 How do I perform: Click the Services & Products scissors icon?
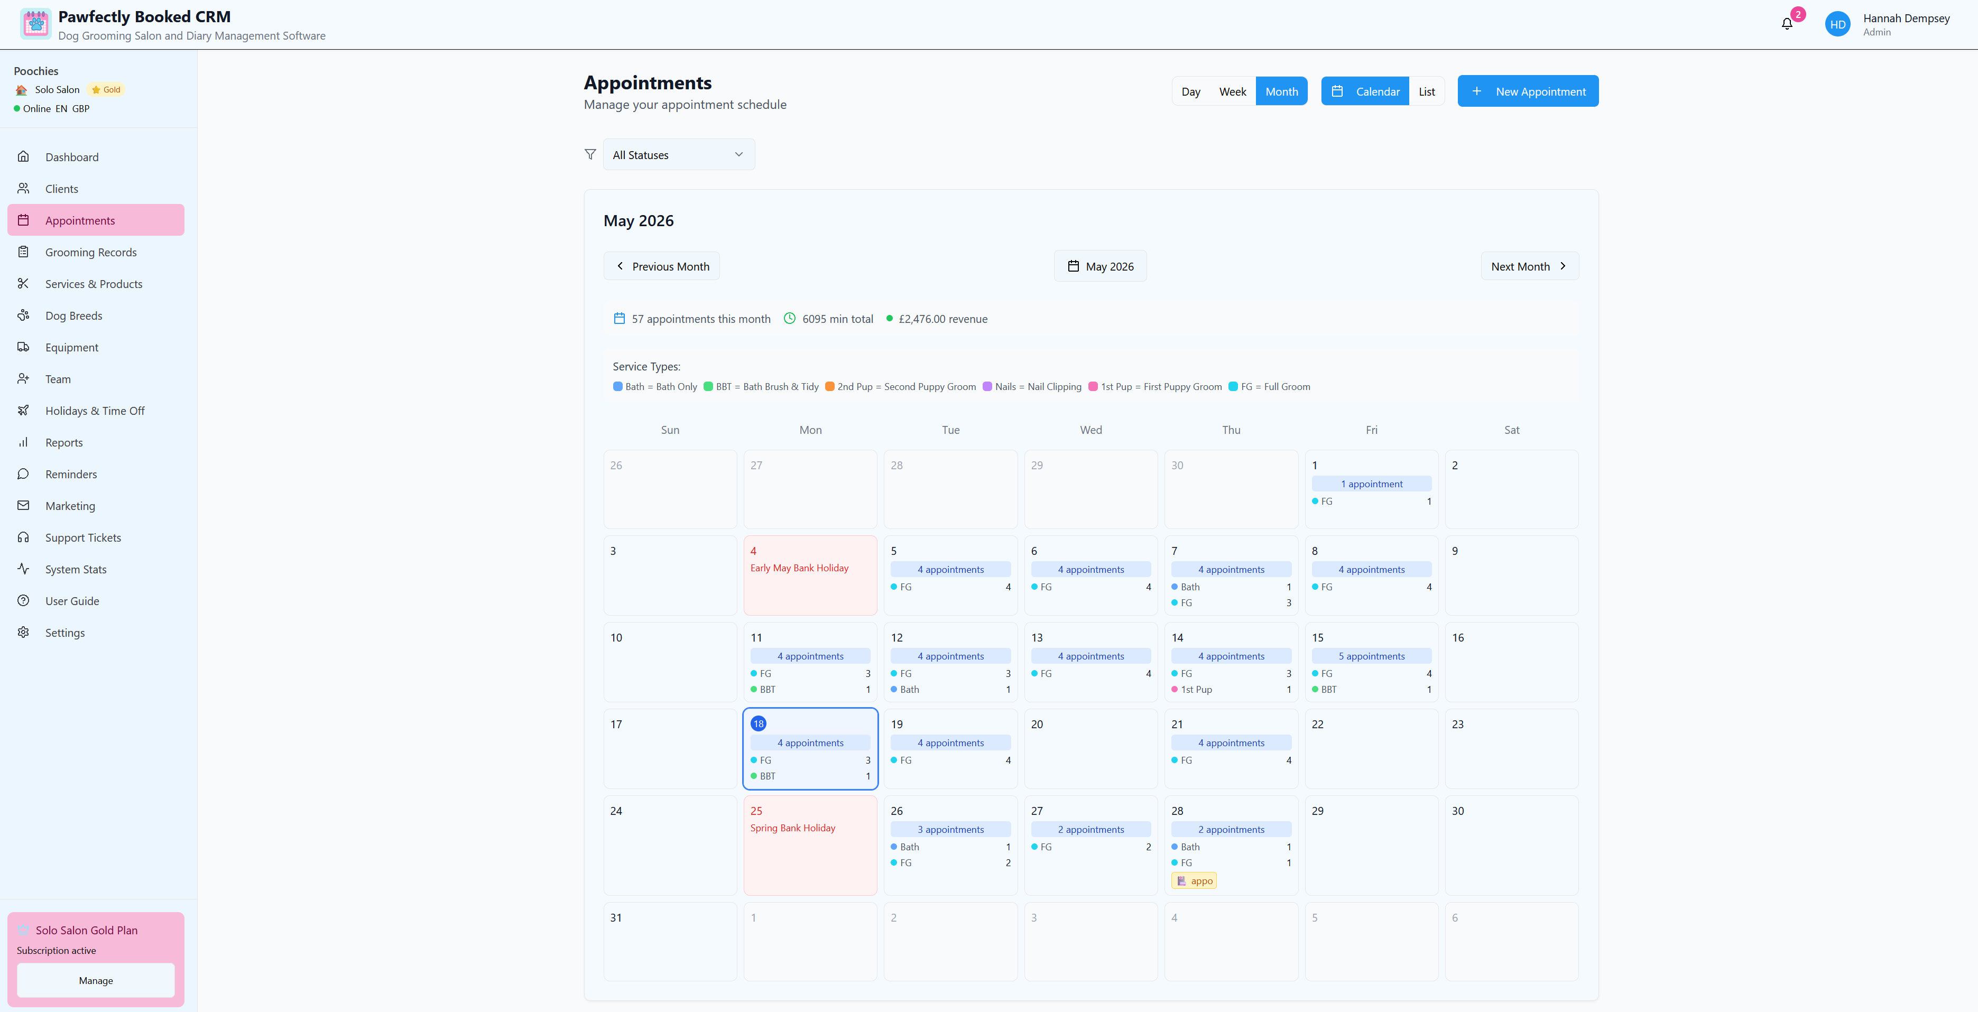pos(24,283)
